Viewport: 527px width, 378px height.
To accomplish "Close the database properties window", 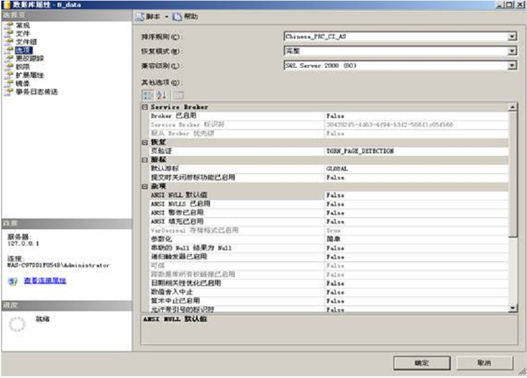I will [519, 4].
